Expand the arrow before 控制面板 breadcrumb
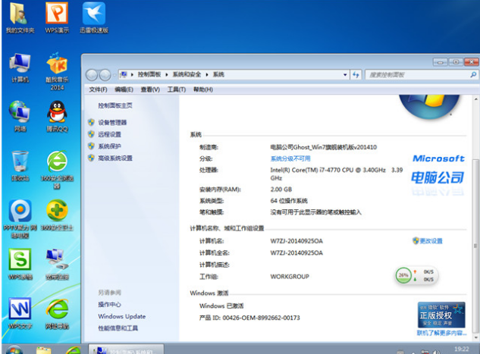The image size is (480, 354). 132,74
